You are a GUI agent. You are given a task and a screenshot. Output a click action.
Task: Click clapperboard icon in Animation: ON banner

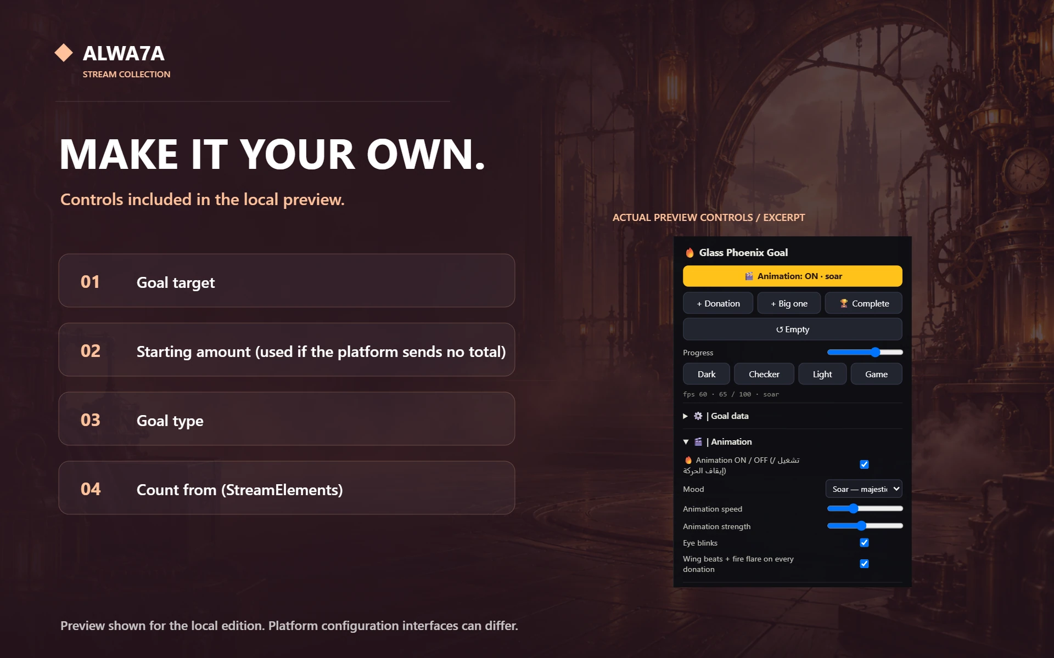(x=749, y=276)
